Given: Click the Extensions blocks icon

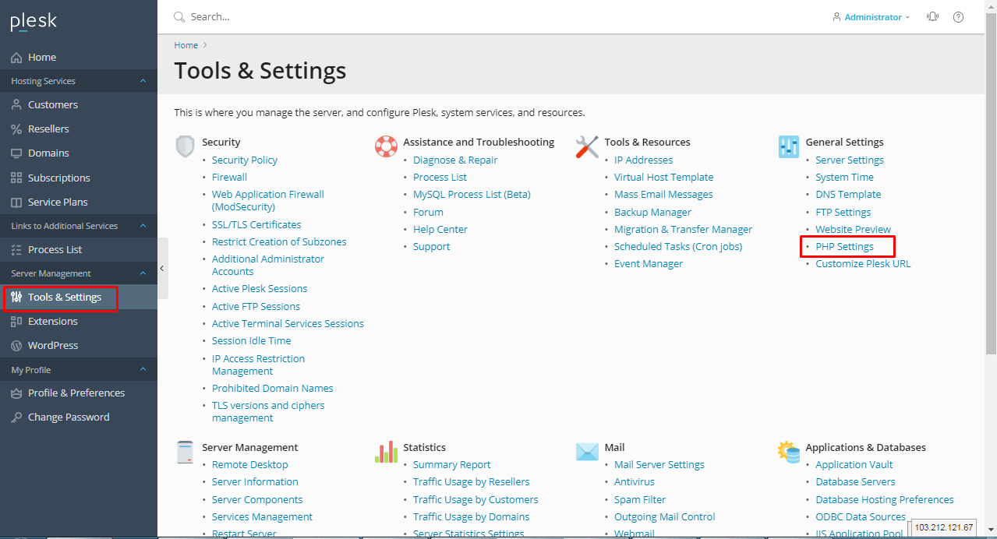Looking at the screenshot, I should tap(16, 322).
